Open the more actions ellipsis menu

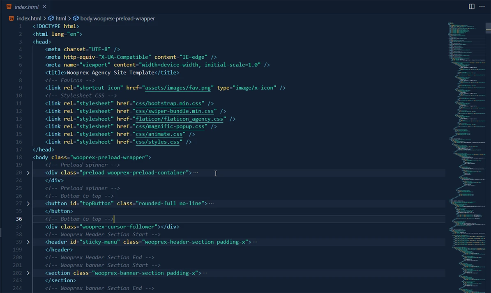[482, 6]
